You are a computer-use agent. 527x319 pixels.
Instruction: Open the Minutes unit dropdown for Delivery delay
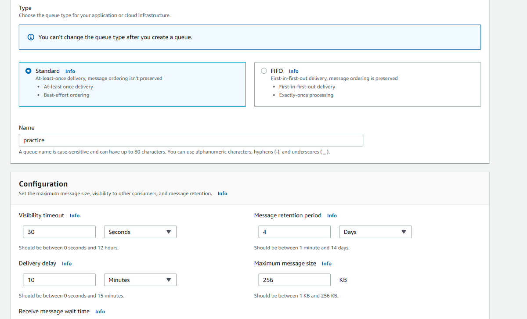[x=140, y=280]
